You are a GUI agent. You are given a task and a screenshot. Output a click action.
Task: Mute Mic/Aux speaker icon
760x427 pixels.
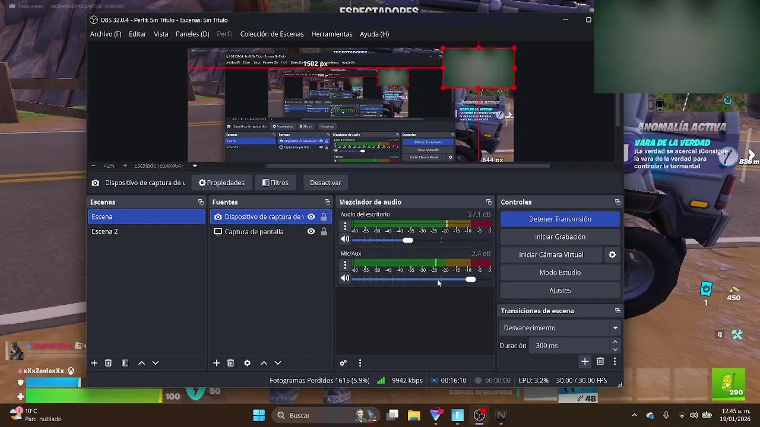345,279
